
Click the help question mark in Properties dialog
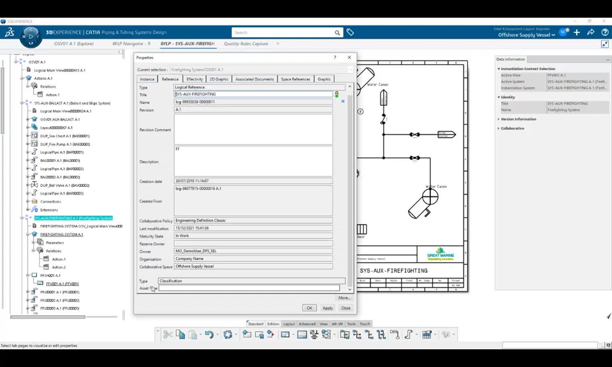(335, 57)
